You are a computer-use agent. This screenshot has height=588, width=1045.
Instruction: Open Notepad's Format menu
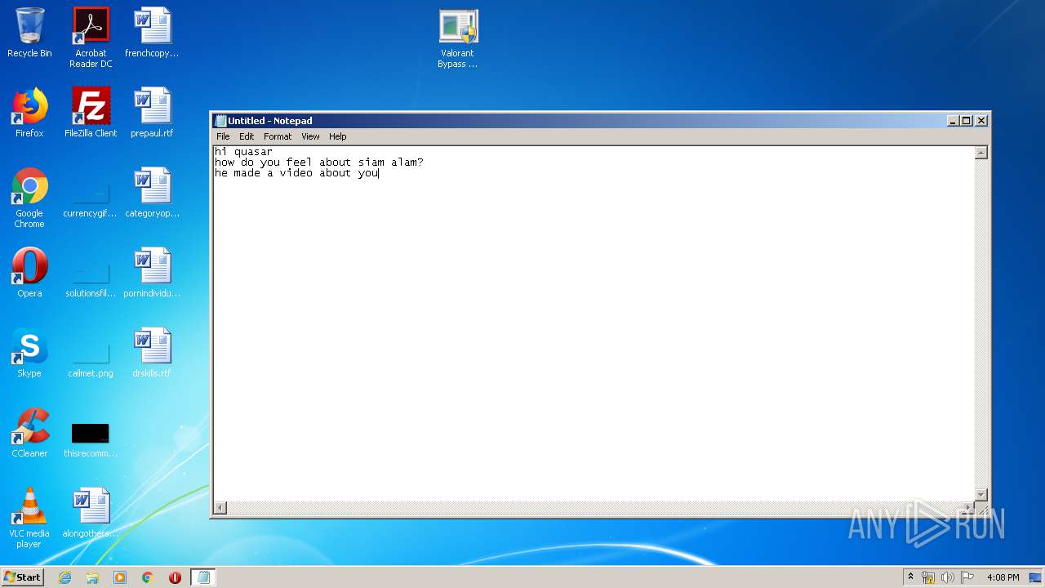(x=278, y=136)
